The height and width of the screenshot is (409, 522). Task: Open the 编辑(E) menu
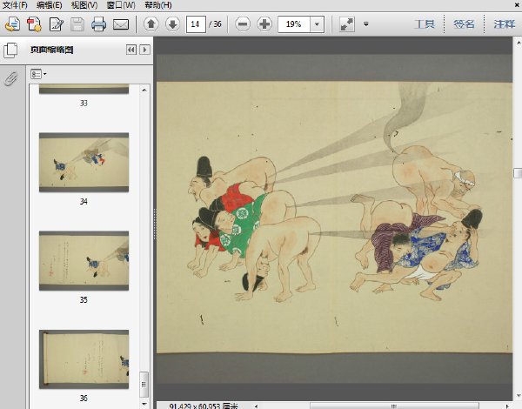[49, 5]
